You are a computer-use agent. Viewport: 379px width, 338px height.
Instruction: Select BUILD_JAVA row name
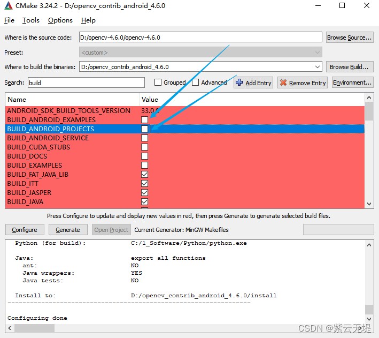pyautogui.click(x=25, y=201)
